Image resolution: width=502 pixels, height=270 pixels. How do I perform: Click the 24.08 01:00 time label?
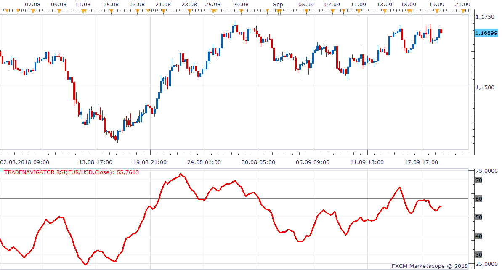coord(204,162)
